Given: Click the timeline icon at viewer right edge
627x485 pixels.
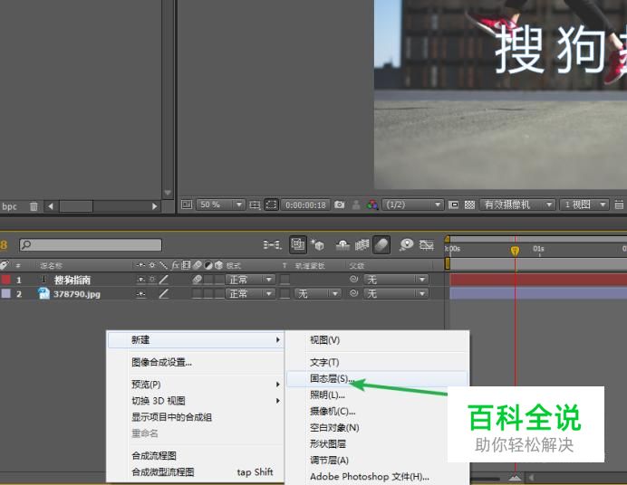Looking at the screenshot, I should click(619, 204).
